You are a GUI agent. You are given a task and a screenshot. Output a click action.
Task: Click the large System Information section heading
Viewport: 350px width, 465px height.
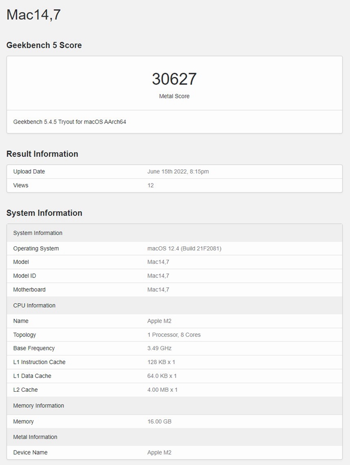(x=44, y=213)
